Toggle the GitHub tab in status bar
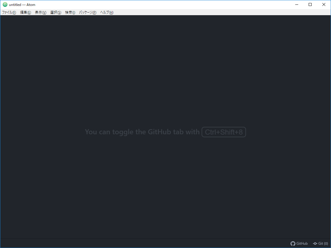The width and height of the screenshot is (331, 248). (x=299, y=244)
